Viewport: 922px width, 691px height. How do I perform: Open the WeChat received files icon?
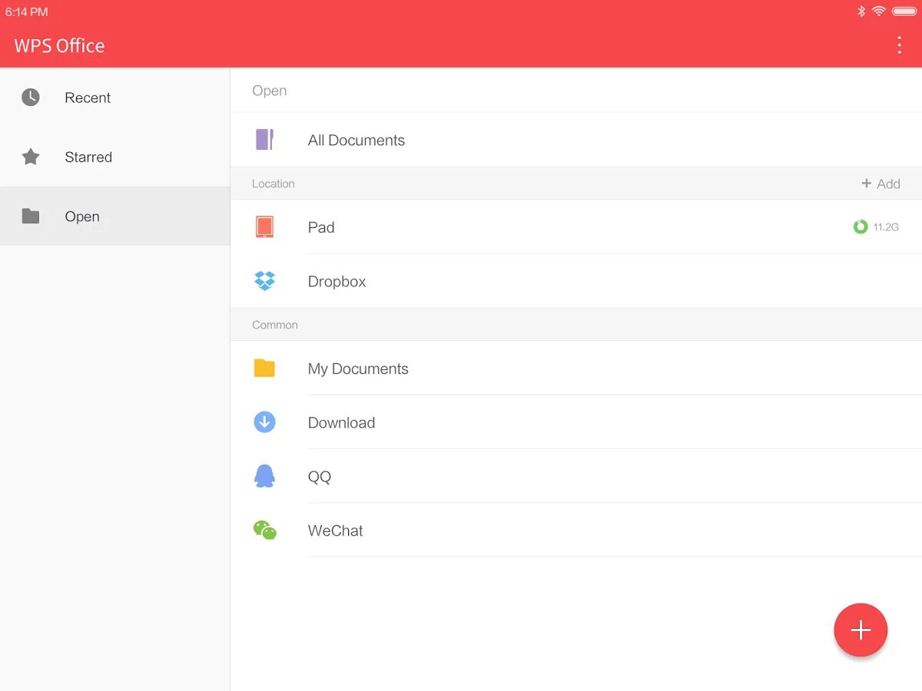coord(264,530)
